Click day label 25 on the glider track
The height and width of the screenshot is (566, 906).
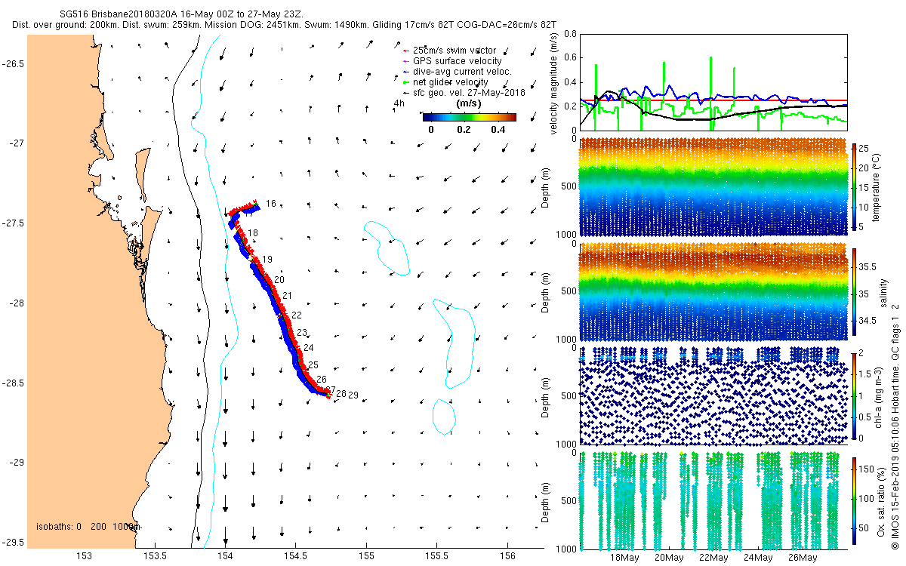(x=313, y=365)
